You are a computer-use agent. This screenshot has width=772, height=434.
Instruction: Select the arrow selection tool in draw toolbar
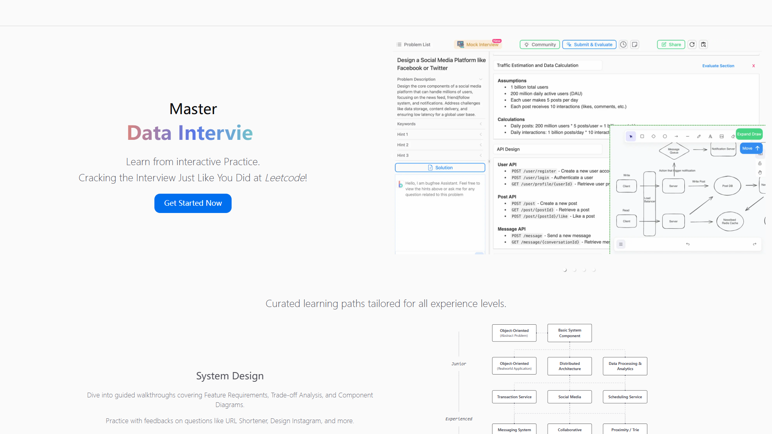631,137
